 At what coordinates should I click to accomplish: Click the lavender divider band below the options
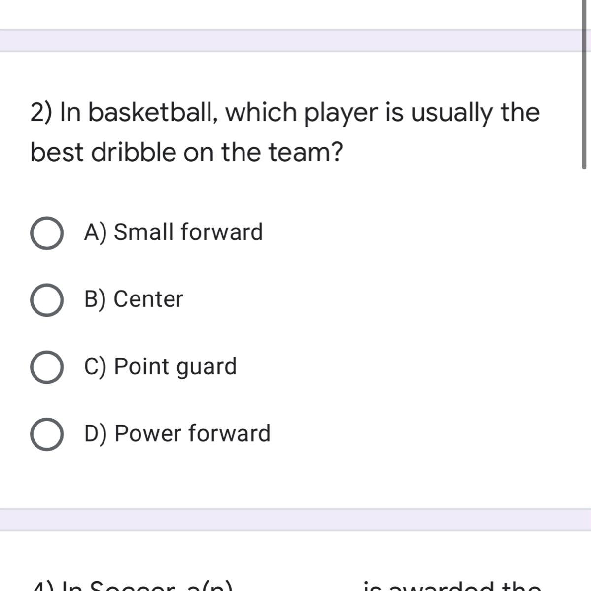tap(295, 520)
